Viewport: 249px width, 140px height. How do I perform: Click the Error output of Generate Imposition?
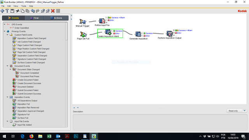tap(147, 36)
